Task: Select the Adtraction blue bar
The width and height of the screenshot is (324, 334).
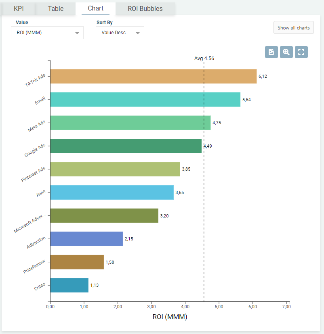Action: click(x=86, y=239)
